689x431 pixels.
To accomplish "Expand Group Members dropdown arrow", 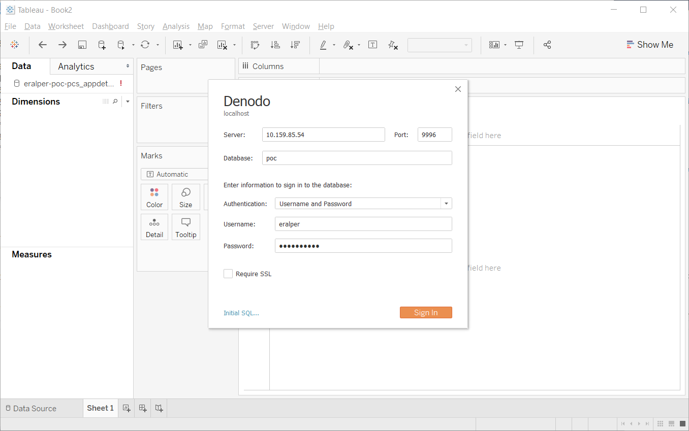I will tap(359, 45).
